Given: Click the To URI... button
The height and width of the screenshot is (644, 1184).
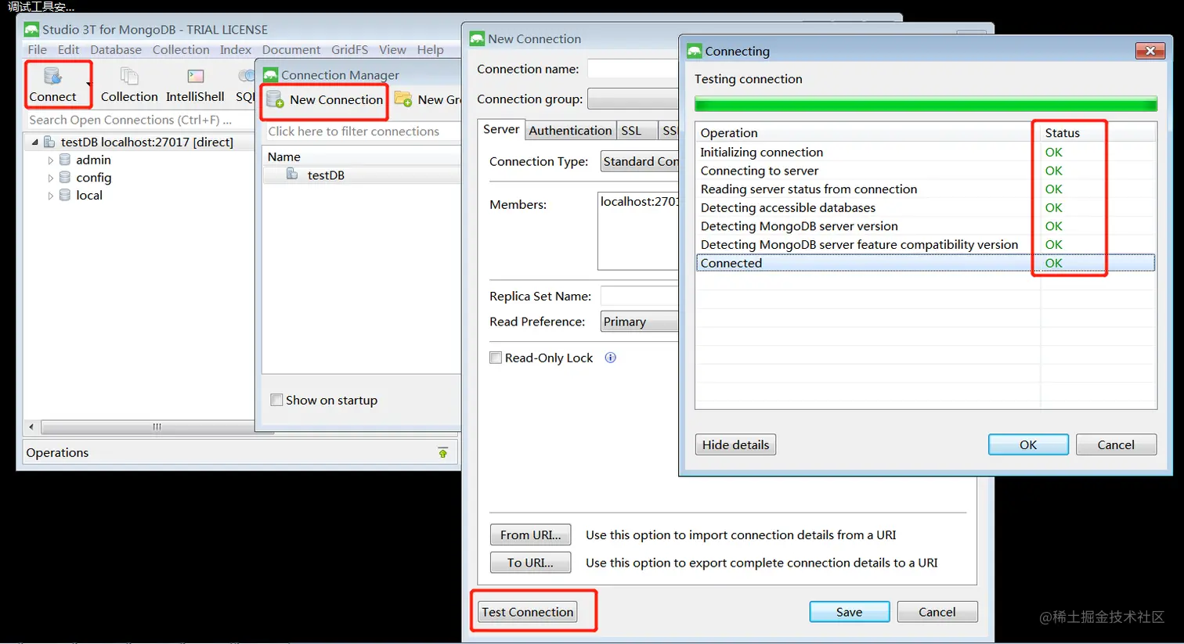Looking at the screenshot, I should point(531,563).
